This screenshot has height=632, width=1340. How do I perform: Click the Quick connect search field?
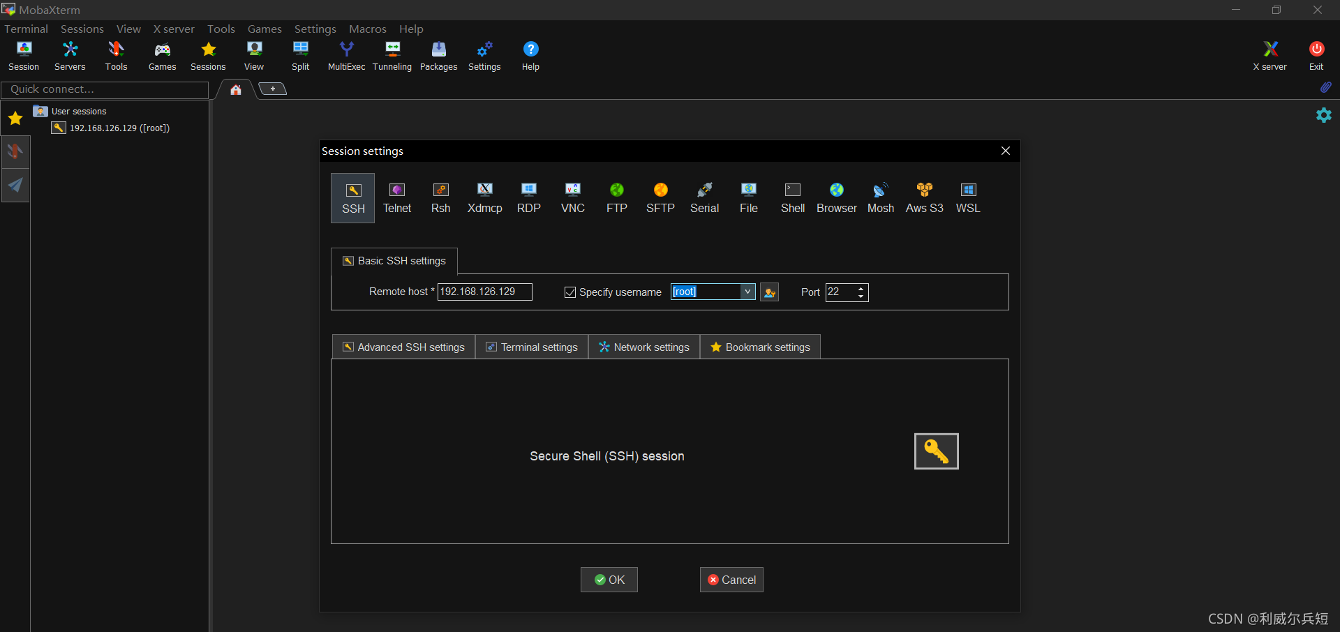point(105,89)
